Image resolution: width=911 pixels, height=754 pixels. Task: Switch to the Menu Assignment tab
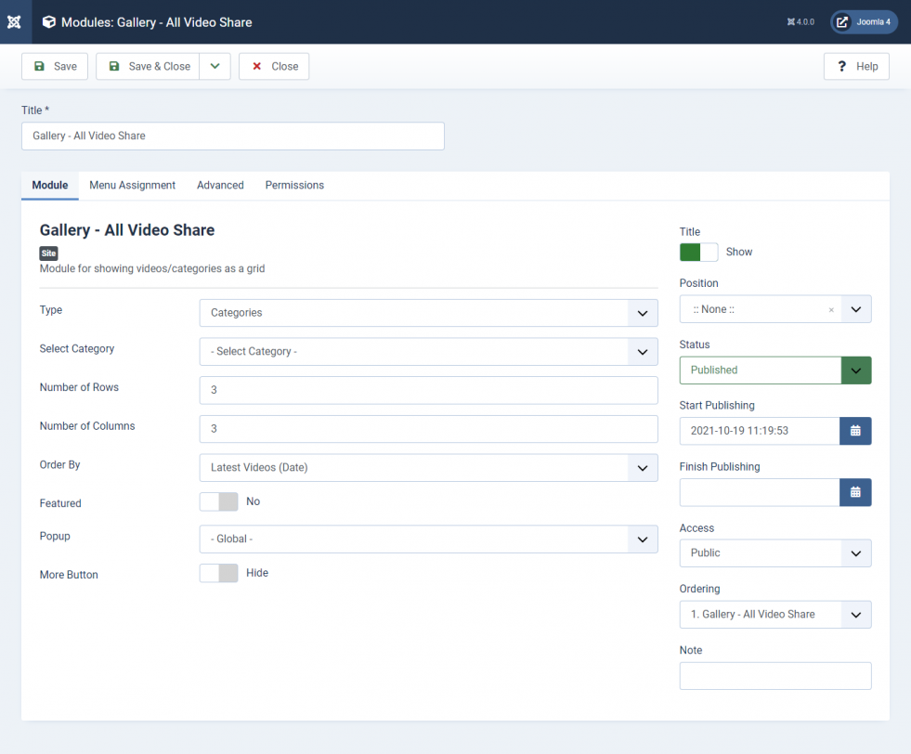(x=133, y=186)
